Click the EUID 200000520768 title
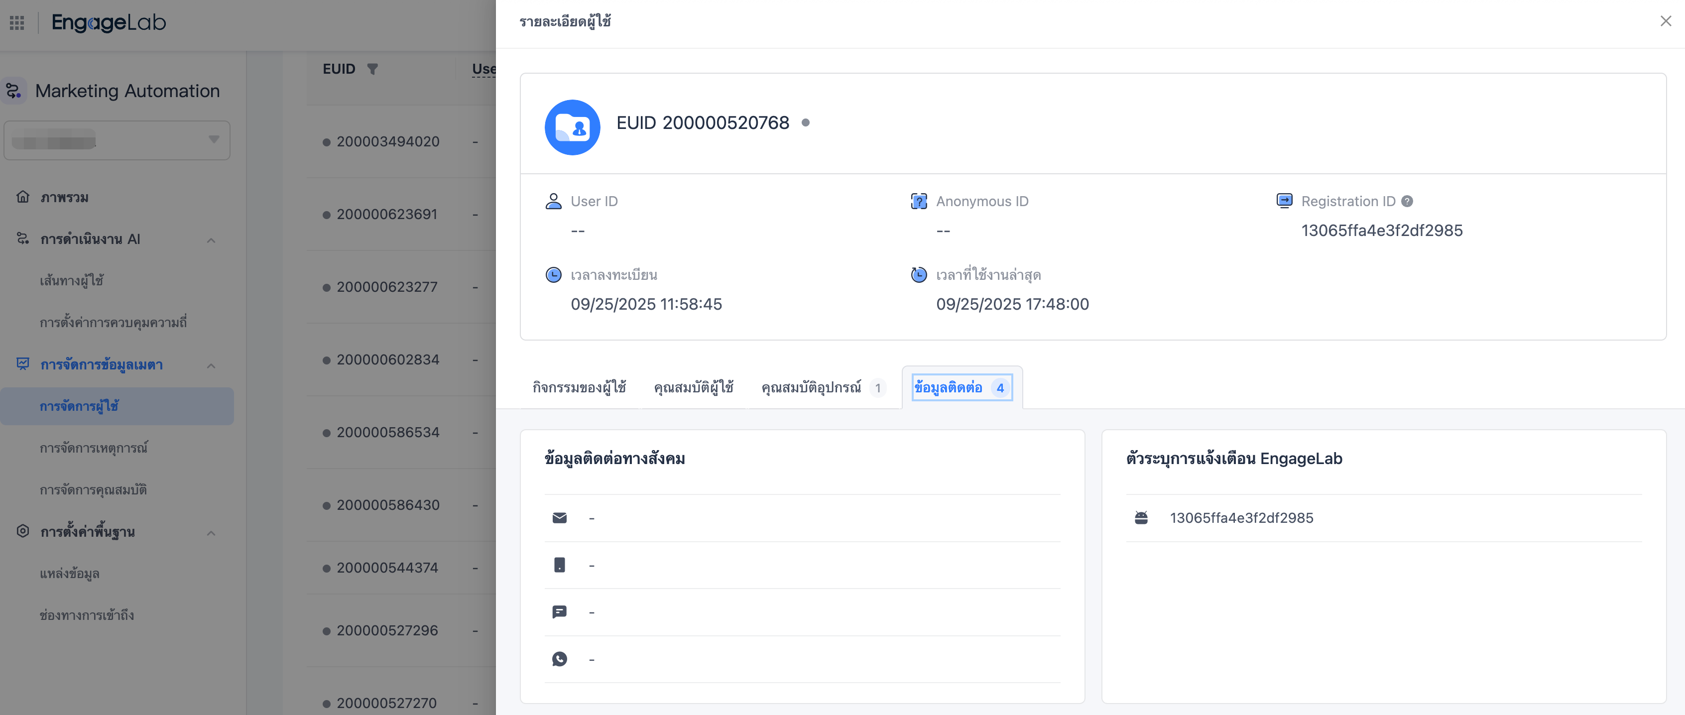 click(703, 123)
